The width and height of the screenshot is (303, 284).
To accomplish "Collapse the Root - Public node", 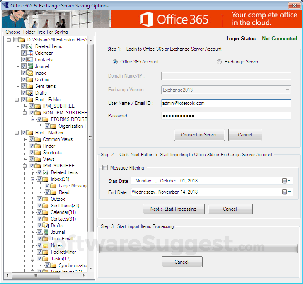I will 17,100.
